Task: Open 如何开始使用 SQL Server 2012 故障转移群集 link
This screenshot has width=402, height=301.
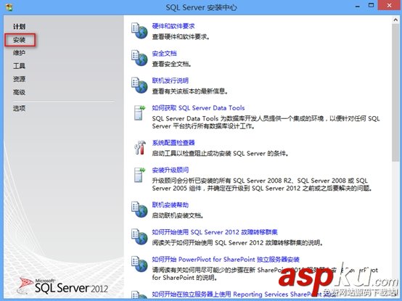Action: (x=215, y=232)
